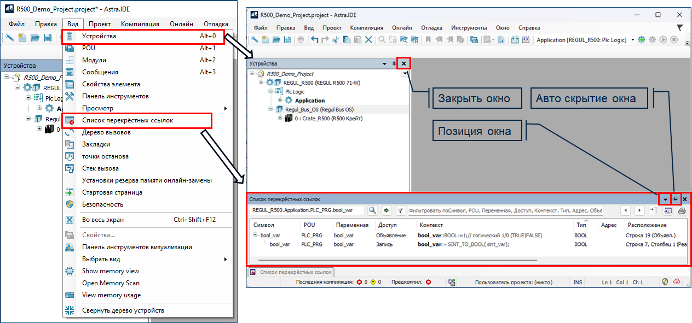Choose 'Устройства' entry in the Вид menu
Viewport: 692px width, 323px height.
click(x=99, y=36)
